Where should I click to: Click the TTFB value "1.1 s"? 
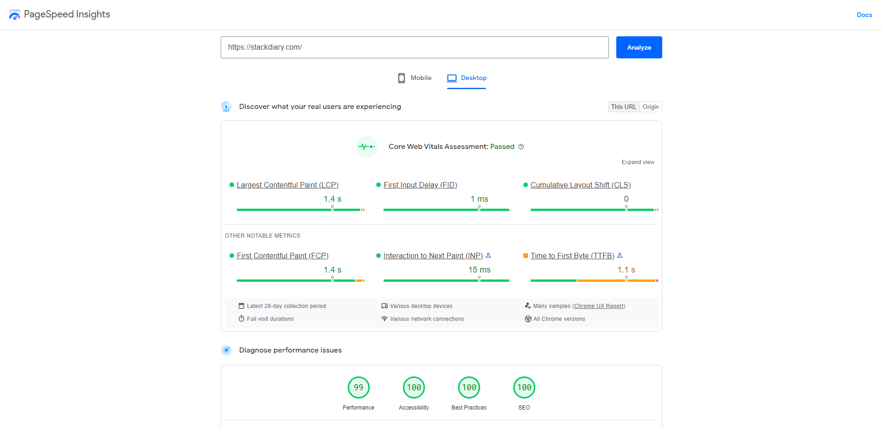(x=626, y=270)
